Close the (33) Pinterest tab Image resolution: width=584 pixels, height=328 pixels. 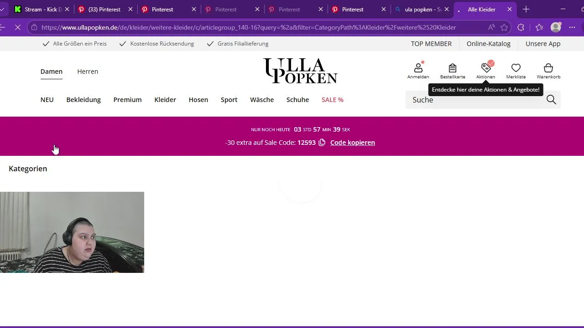(x=130, y=9)
